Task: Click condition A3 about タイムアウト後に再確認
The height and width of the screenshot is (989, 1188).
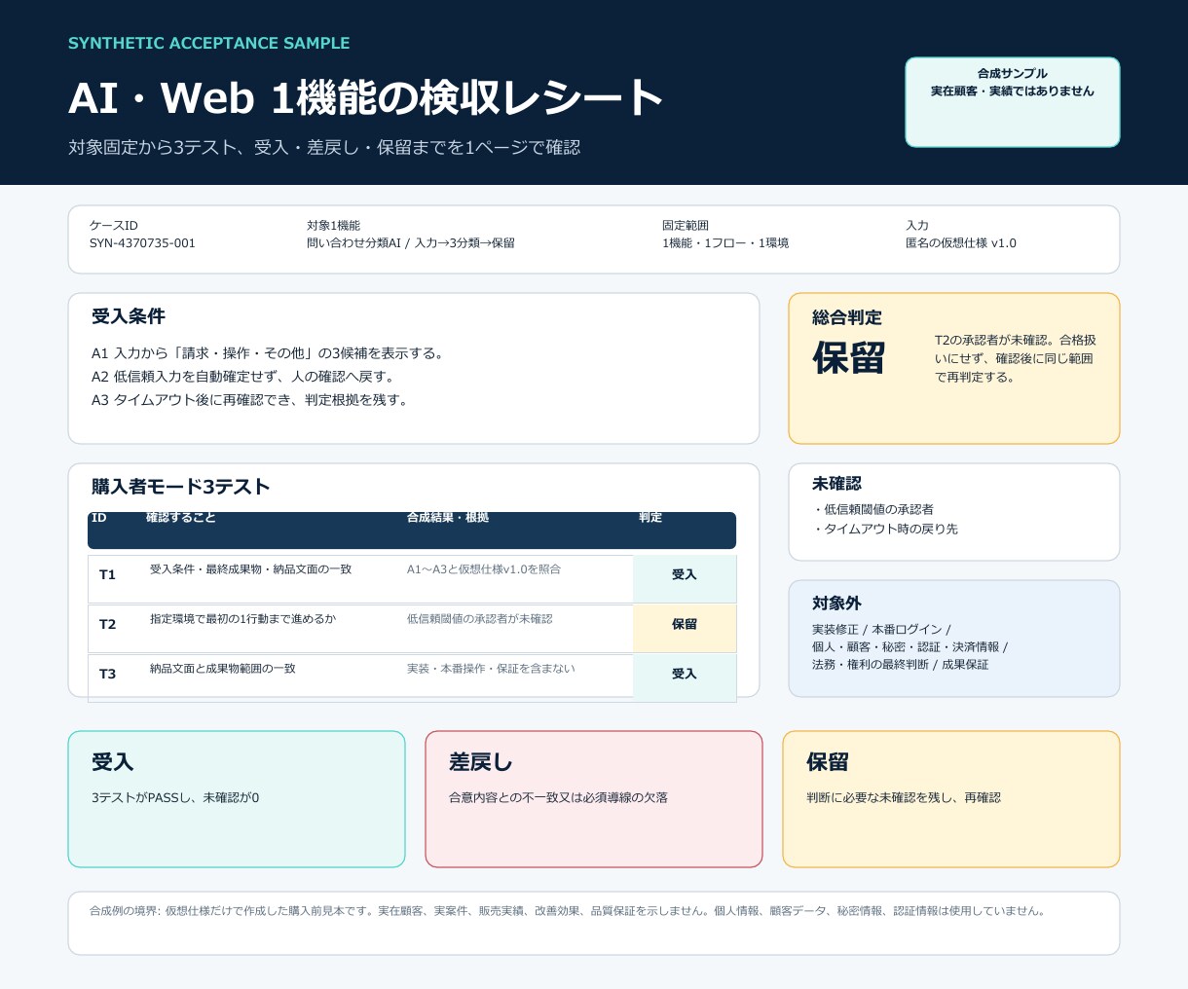Action: click(x=249, y=400)
